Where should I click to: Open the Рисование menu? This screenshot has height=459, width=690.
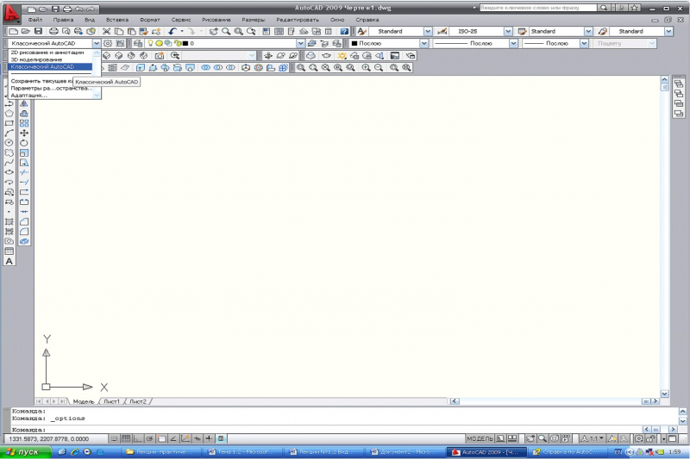pyautogui.click(x=216, y=20)
